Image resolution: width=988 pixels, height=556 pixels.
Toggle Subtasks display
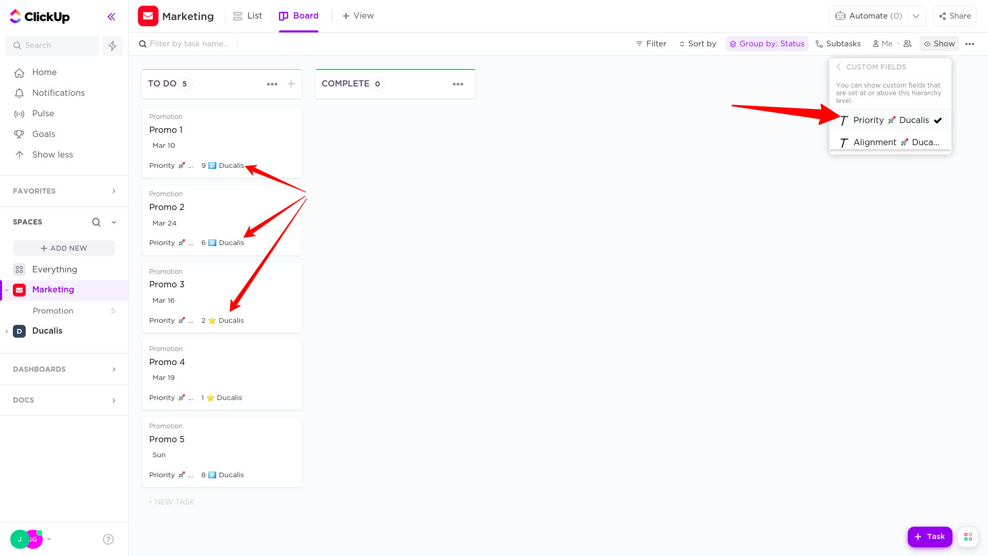[838, 44]
